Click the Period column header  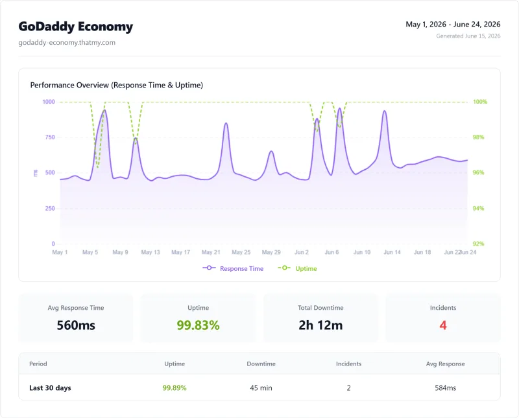pos(38,364)
